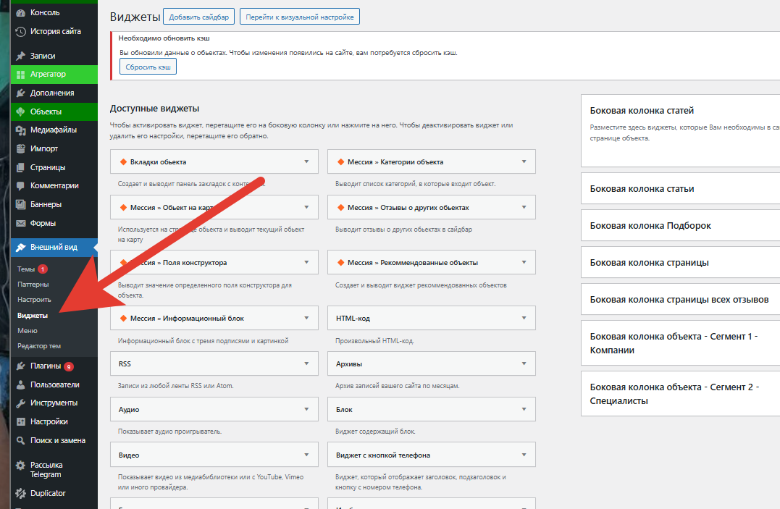The image size is (780, 509).
Task: Open Темы with update badge
Action: (x=26, y=269)
